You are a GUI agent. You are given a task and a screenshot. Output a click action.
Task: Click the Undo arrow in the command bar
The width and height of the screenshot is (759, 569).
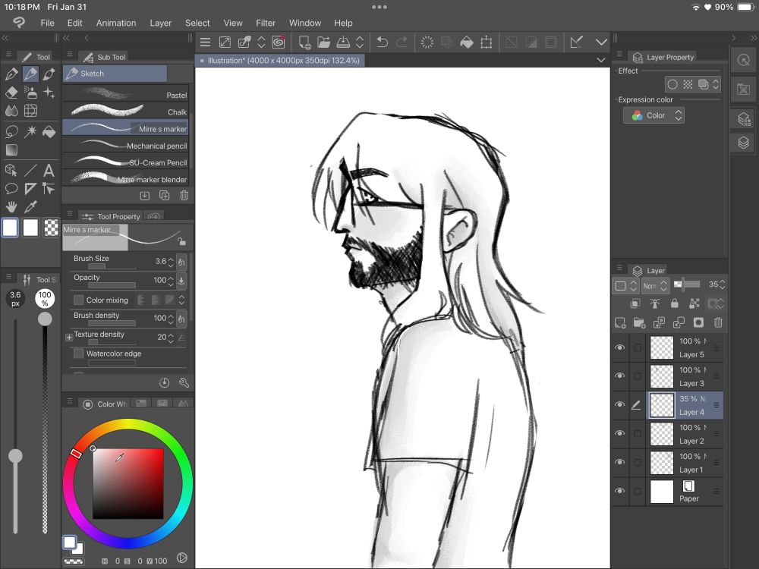coord(383,42)
